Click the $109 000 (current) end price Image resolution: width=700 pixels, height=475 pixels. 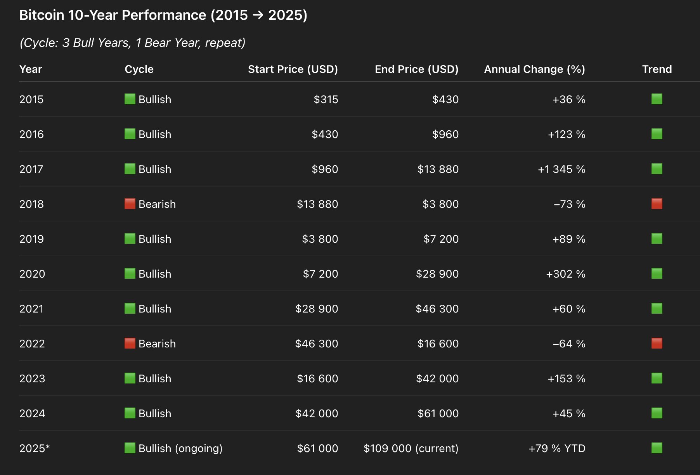[x=411, y=449]
